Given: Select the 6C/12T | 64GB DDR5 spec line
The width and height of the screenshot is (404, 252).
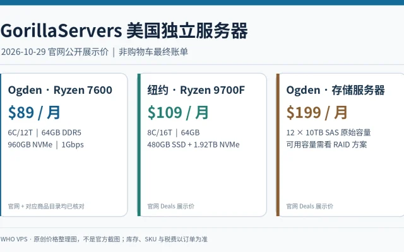Looking at the screenshot, I should coord(45,133).
